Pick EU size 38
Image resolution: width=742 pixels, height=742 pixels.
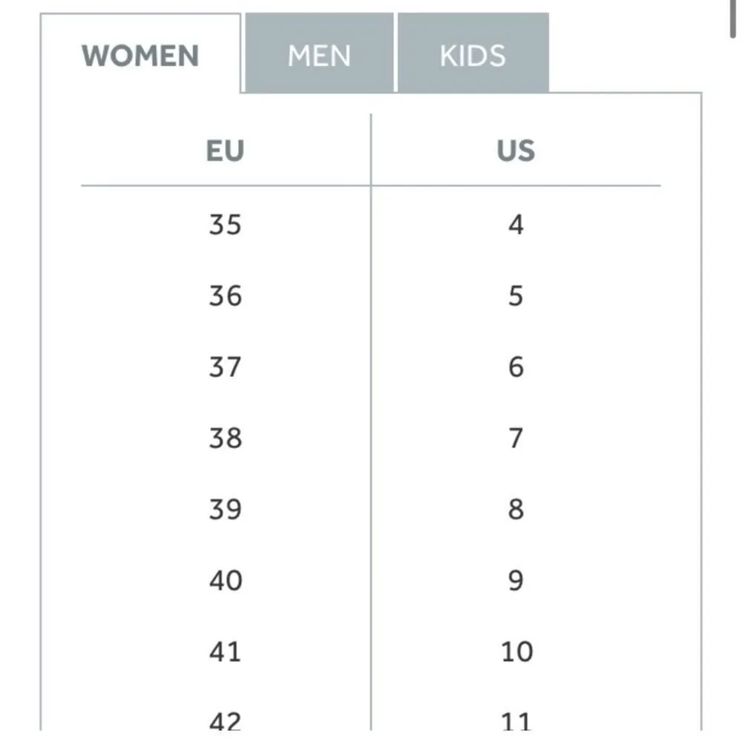pyautogui.click(x=225, y=438)
